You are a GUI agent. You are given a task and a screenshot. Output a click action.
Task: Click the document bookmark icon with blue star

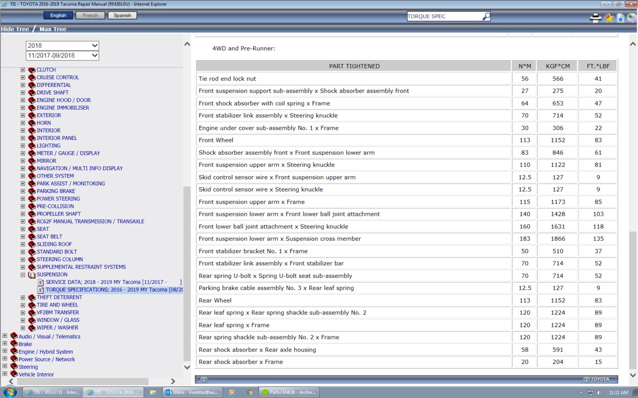[621, 18]
